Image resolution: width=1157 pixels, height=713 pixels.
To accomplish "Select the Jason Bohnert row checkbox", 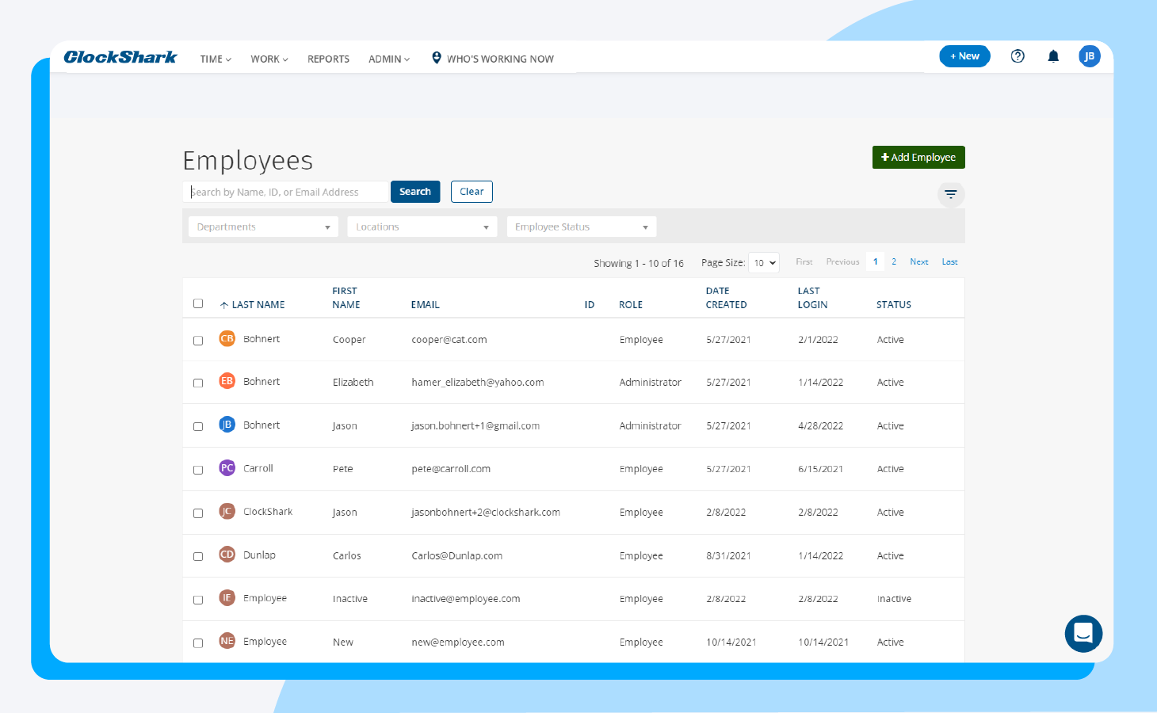I will (198, 427).
